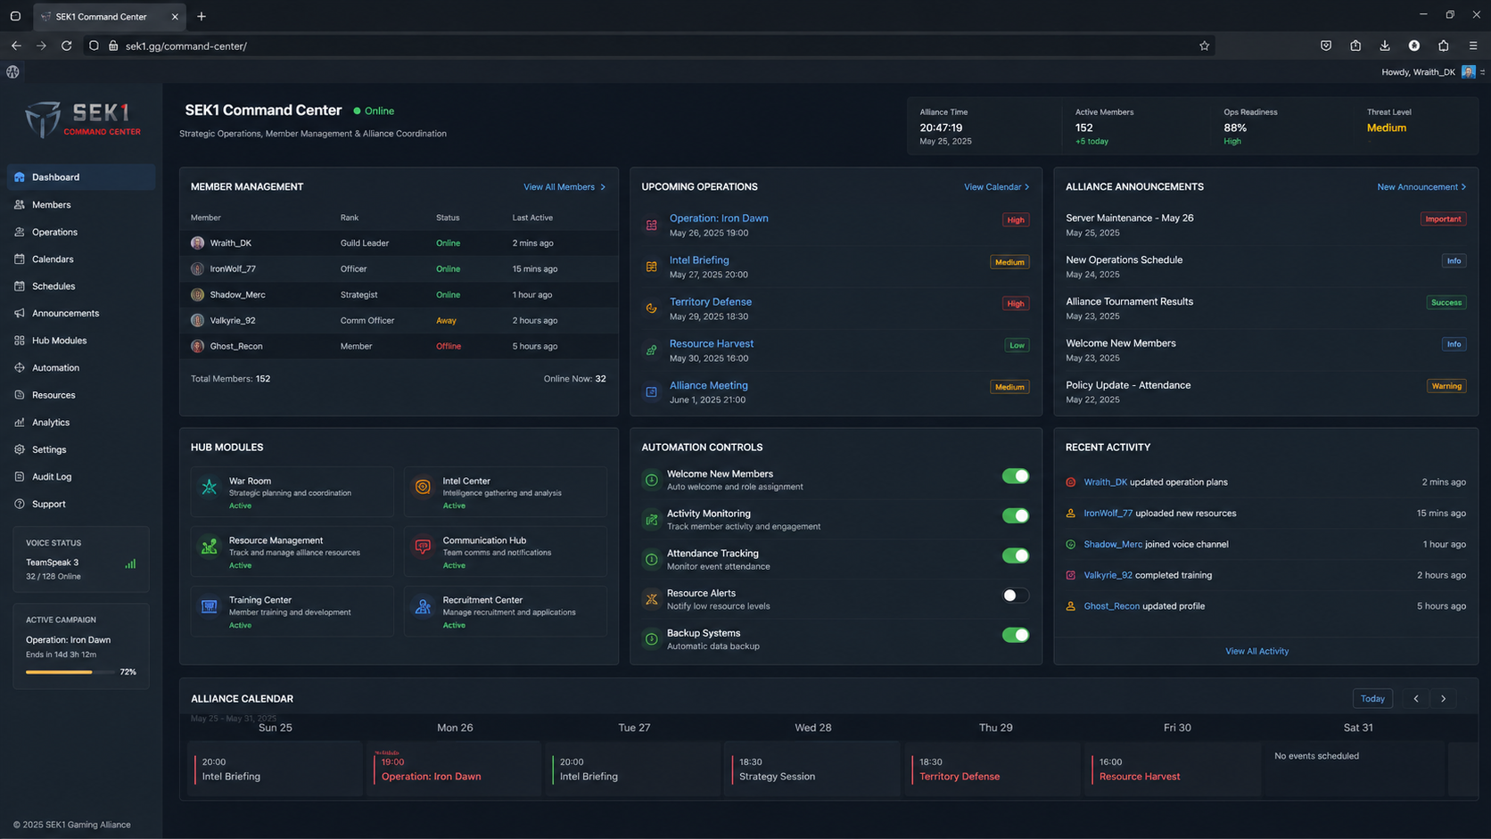Image resolution: width=1491 pixels, height=839 pixels.
Task: Select Hub Modules in the sidebar
Action: pyautogui.click(x=81, y=341)
